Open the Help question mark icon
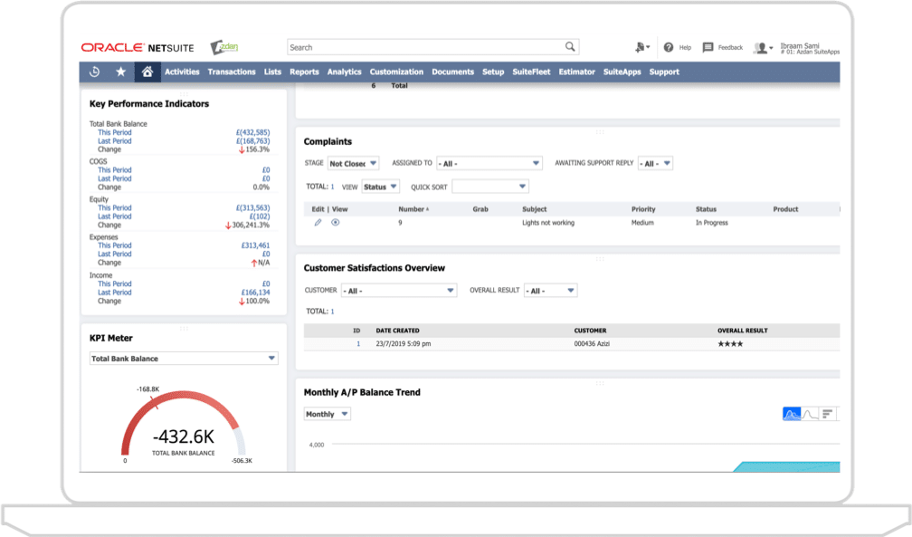 point(669,47)
